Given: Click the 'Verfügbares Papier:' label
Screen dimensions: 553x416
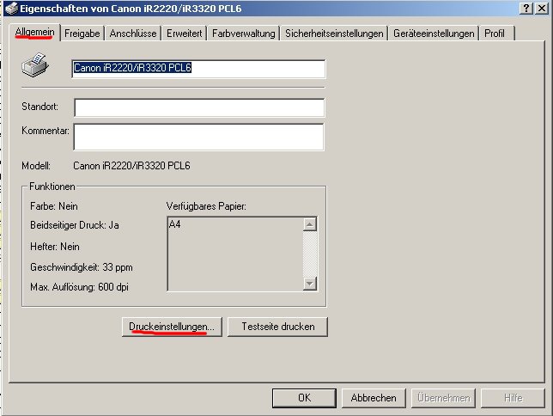Looking at the screenshot, I should click(x=206, y=206).
